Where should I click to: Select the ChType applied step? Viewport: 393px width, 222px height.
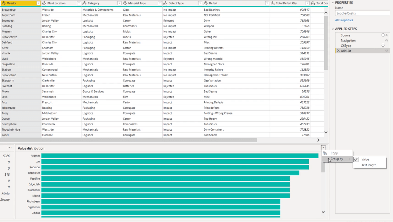[x=362, y=45]
